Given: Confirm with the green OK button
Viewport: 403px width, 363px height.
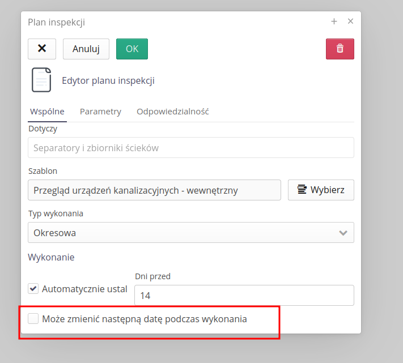Looking at the screenshot, I should 132,49.
